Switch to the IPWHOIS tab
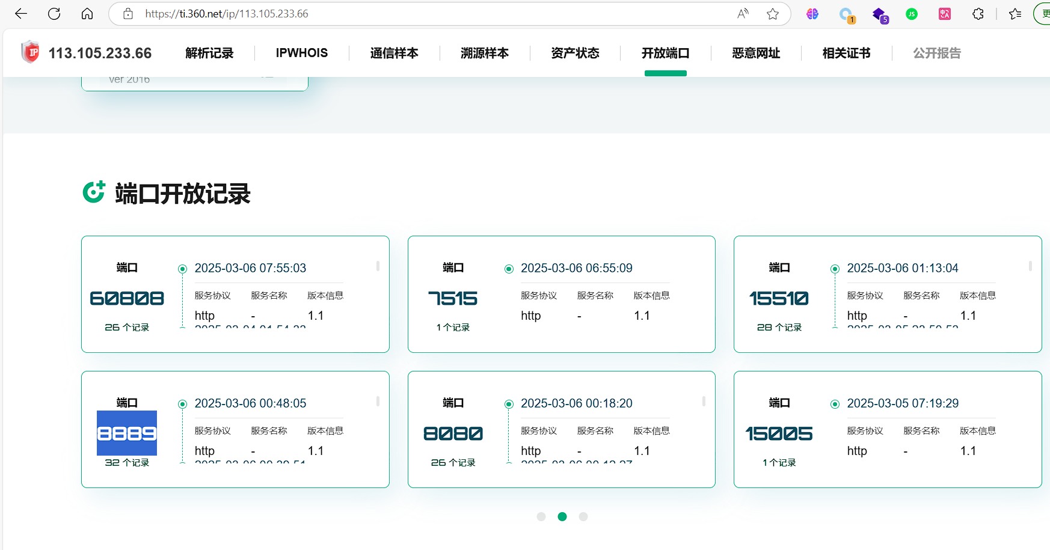The width and height of the screenshot is (1050, 550). click(x=302, y=53)
